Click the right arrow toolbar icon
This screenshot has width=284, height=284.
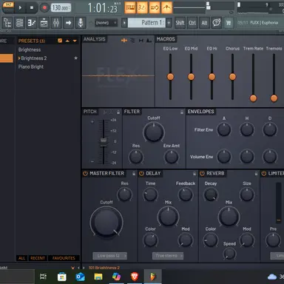pos(68,23)
